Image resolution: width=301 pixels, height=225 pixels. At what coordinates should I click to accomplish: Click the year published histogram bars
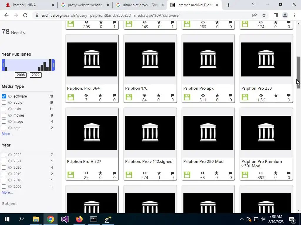[x=28, y=65]
